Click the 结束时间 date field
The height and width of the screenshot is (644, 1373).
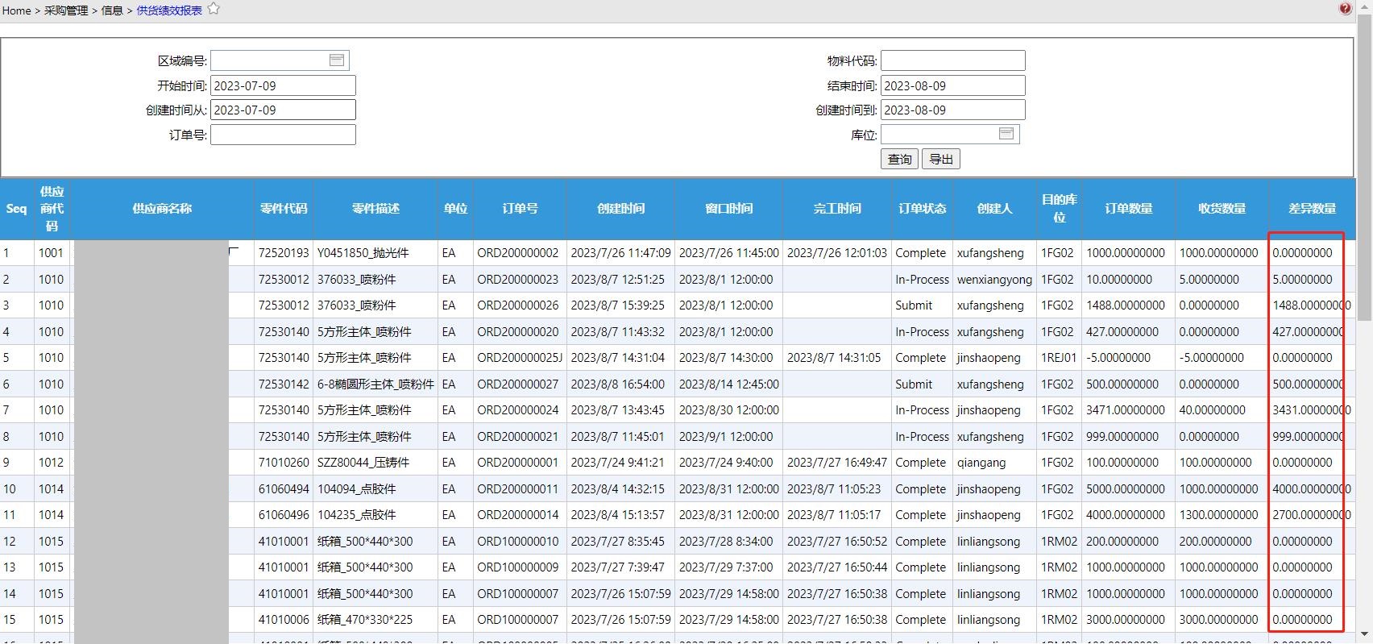[952, 85]
